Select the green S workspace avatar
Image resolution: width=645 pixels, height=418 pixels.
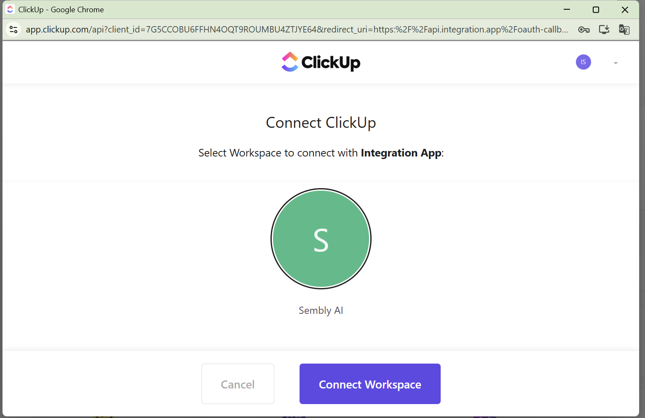(x=321, y=239)
